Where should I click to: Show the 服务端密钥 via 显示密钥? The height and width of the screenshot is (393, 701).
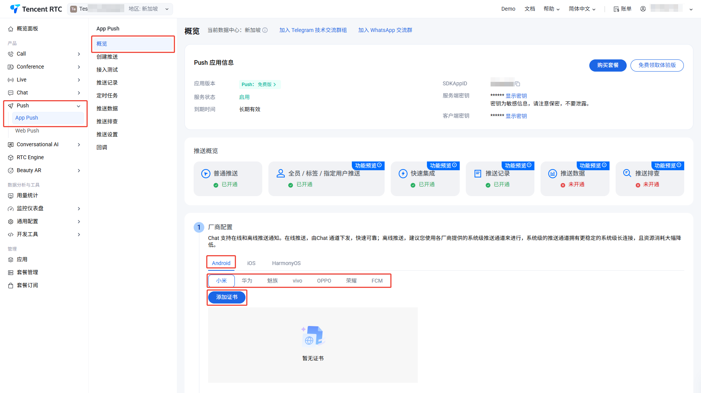(x=516, y=96)
